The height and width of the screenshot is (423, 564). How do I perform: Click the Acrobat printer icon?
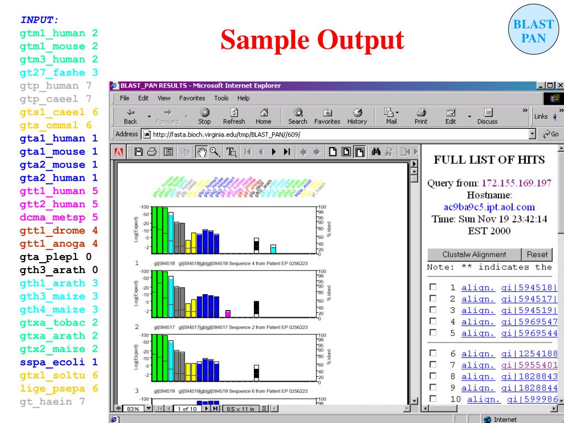pyautogui.click(x=152, y=152)
